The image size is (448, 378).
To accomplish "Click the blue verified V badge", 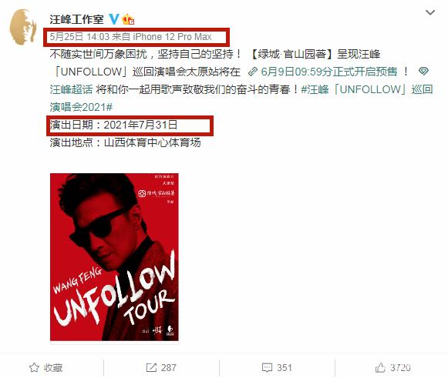I will pyautogui.click(x=114, y=19).
